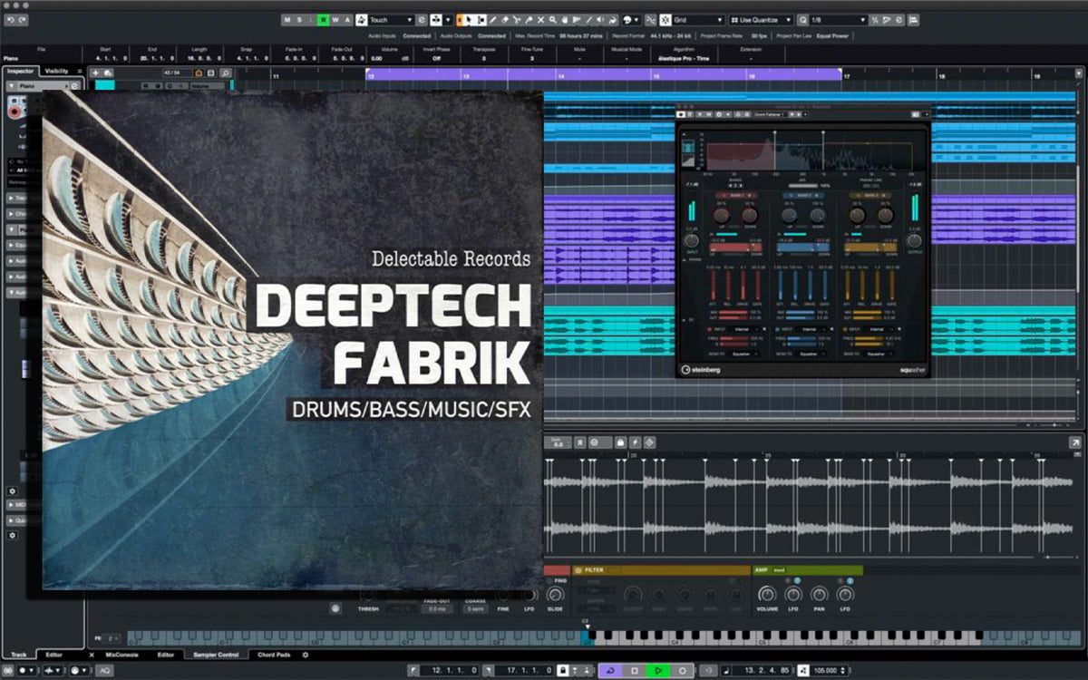Click the ruler at bar 18
Screen dimensions: 1088x680
coord(941,77)
